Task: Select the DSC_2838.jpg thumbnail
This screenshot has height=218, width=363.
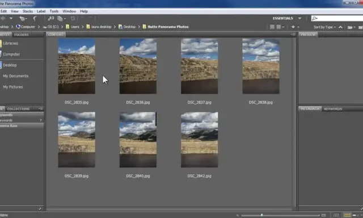Action: point(261,66)
